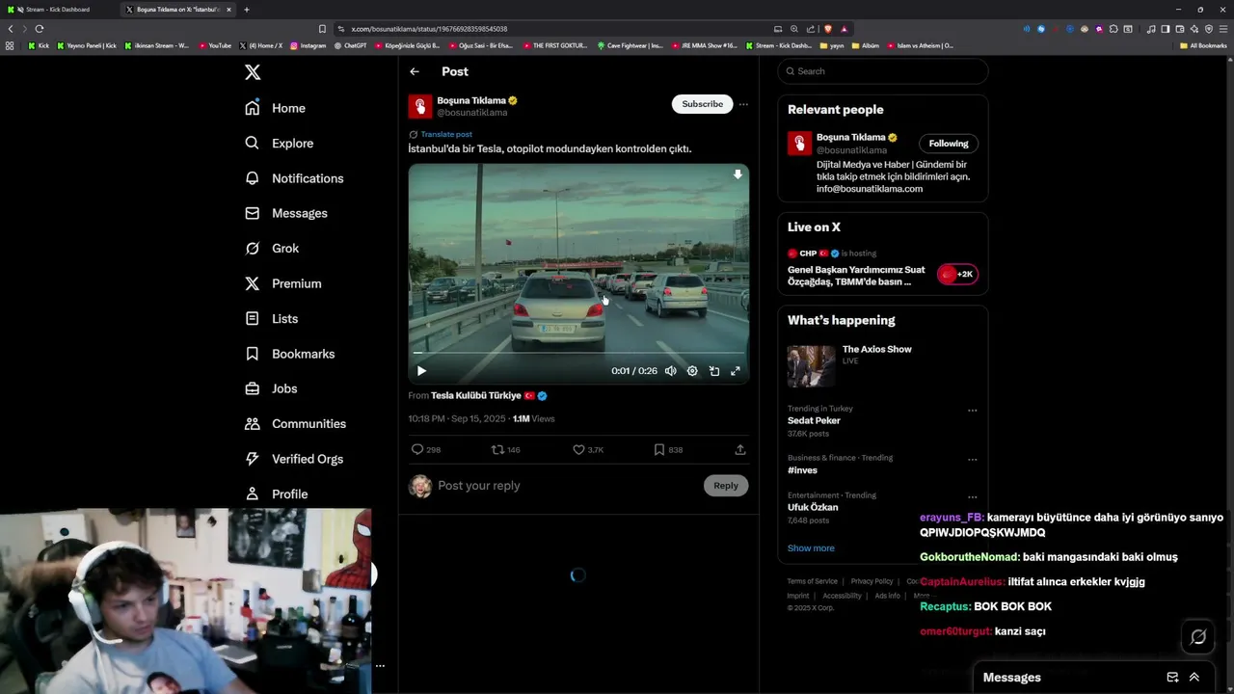
Task: Click the Following button for Boşuna Tıklama
Action: (949, 144)
